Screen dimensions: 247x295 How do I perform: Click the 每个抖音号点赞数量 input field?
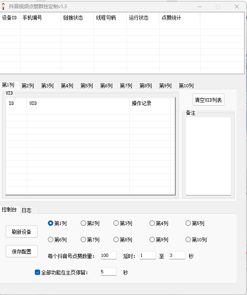point(108,256)
